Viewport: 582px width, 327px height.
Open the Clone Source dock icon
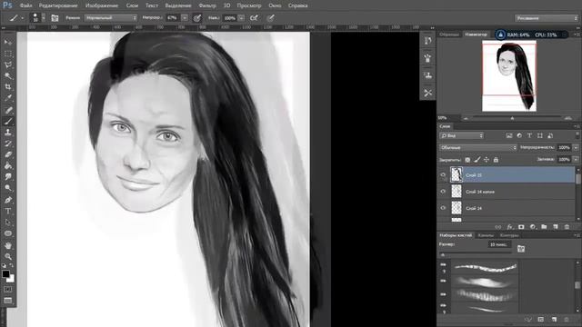tap(427, 75)
